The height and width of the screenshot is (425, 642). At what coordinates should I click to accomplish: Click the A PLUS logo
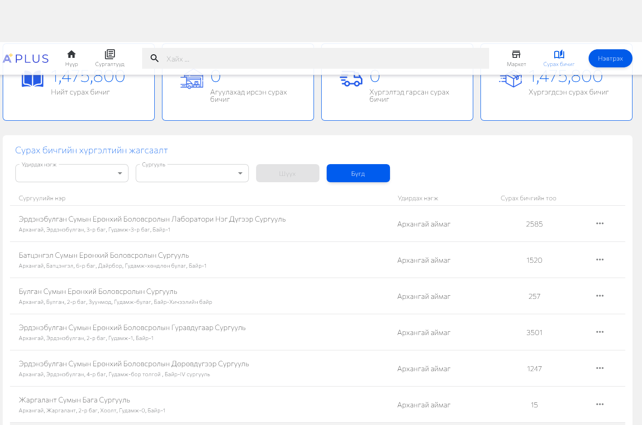[x=26, y=58]
